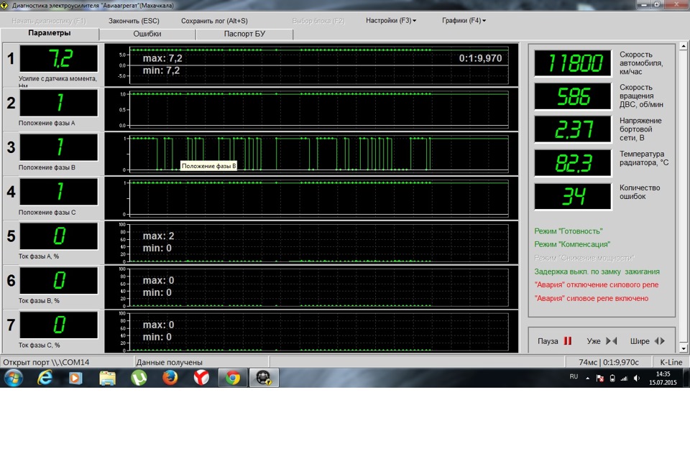690x469 pixels.
Task: Click the narrow graph arrows icon
Action: click(x=611, y=340)
